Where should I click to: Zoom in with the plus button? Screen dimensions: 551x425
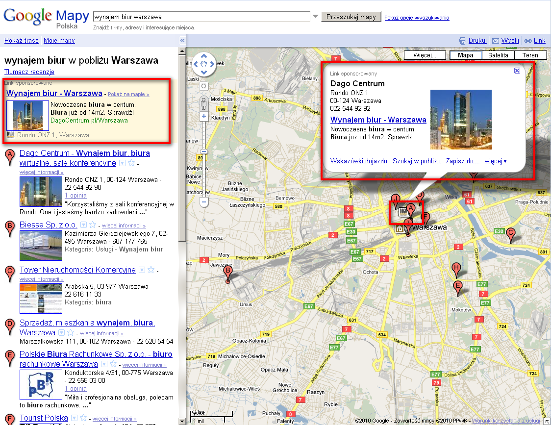204,116
